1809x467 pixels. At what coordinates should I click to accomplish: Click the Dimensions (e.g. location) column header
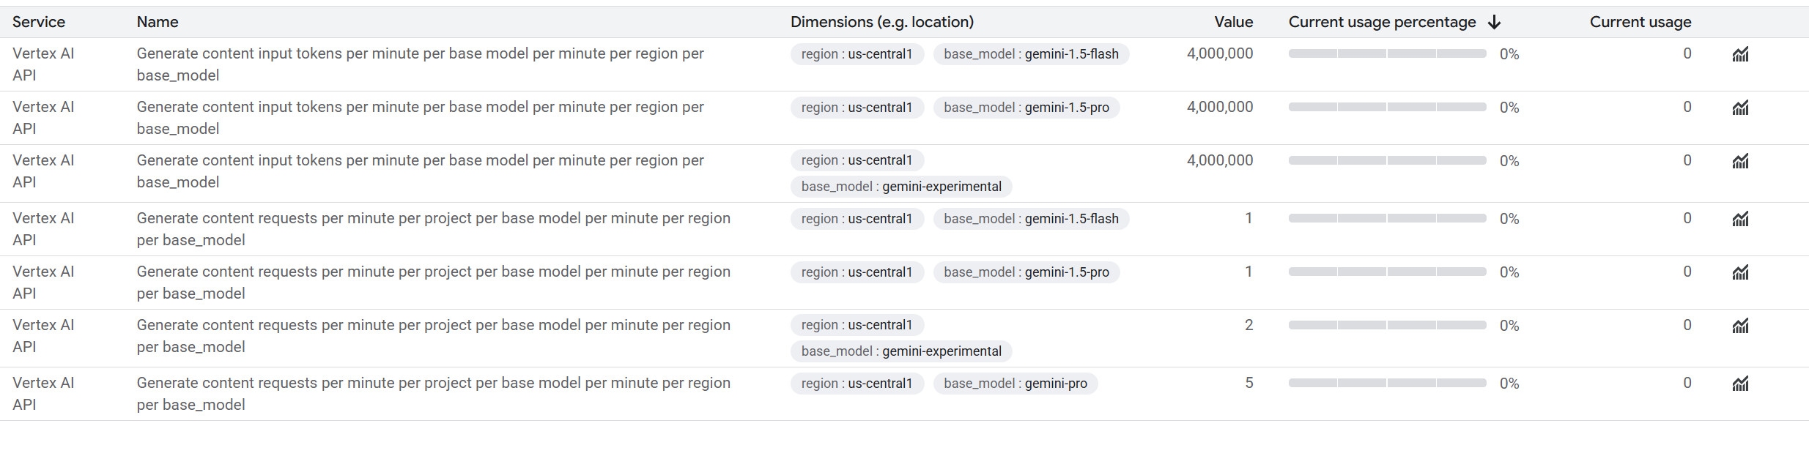881,23
